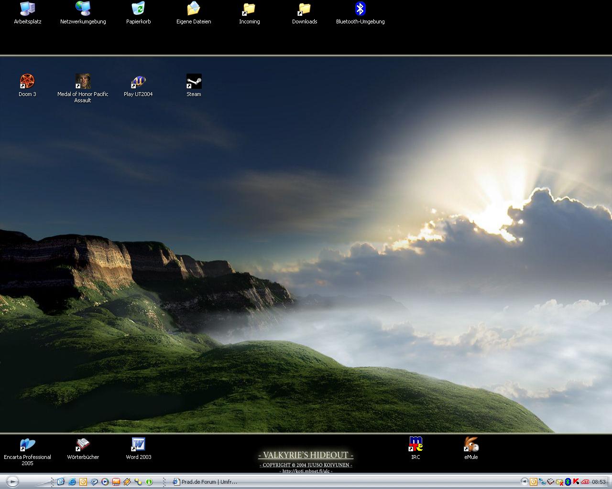Select the Wörterbücher dictionary icon

click(83, 445)
